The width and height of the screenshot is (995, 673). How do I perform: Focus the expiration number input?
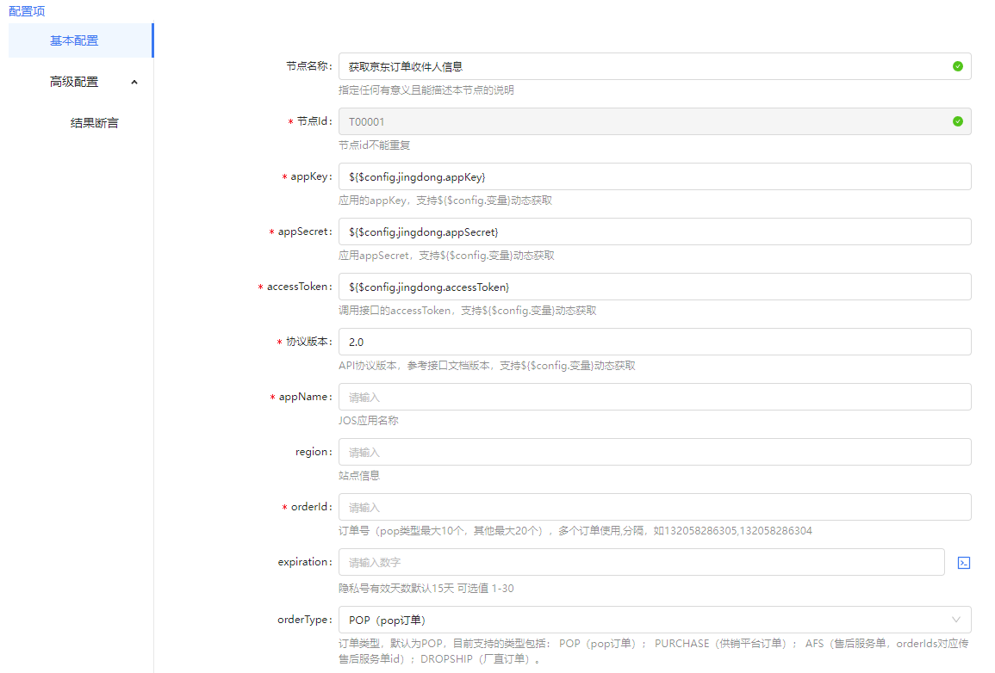641,562
